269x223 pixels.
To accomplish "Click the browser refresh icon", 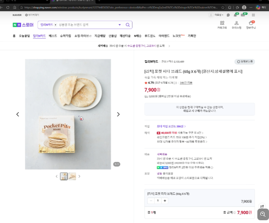I will click(8, 7).
